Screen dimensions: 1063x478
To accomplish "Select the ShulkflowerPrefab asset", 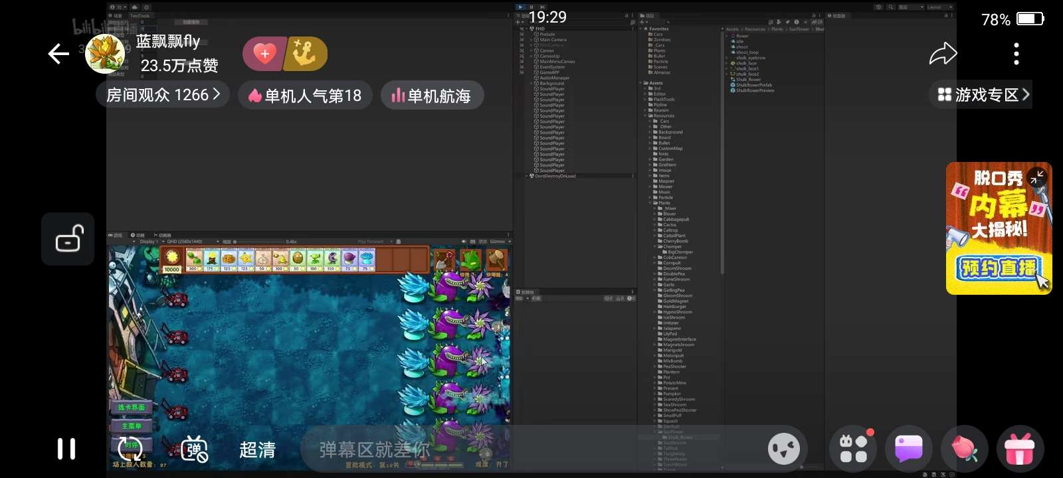I will point(751,85).
